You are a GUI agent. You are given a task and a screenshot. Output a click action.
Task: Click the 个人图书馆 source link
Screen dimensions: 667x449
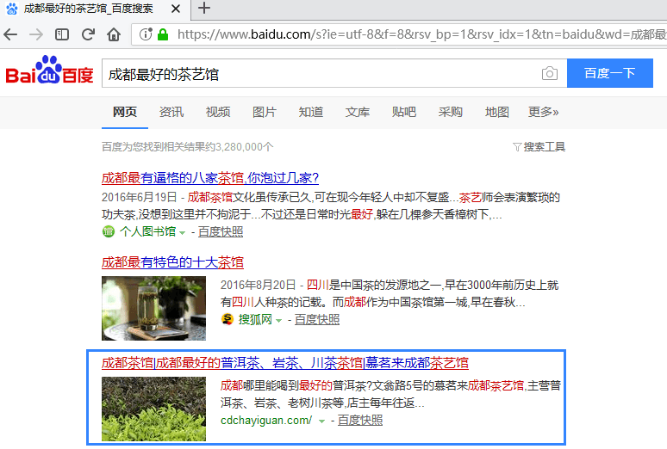point(147,231)
